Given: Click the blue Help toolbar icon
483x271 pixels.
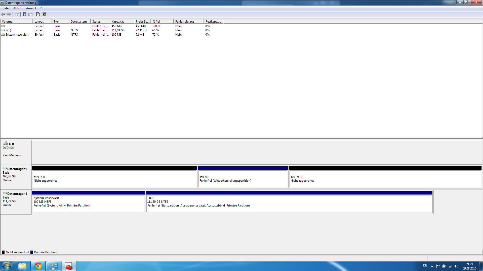Looking at the screenshot, I should 24,15.
